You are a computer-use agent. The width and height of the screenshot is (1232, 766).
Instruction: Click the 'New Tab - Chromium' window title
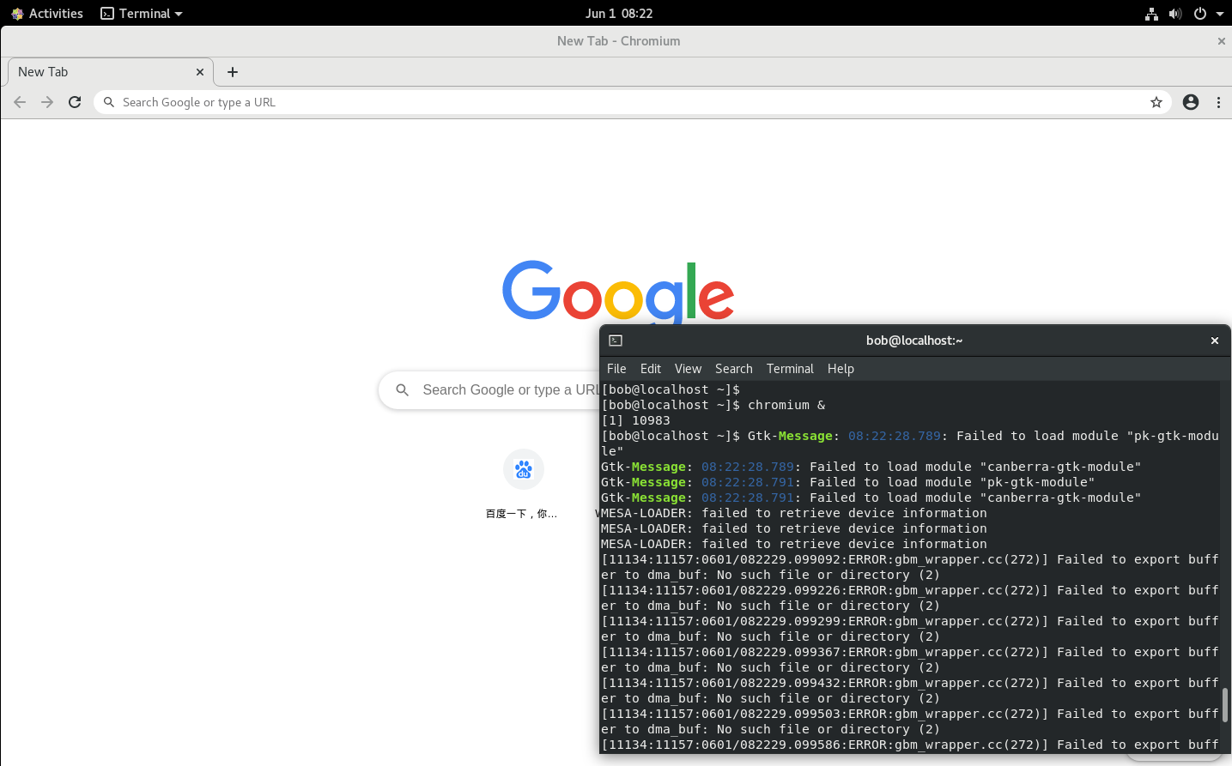(618, 41)
